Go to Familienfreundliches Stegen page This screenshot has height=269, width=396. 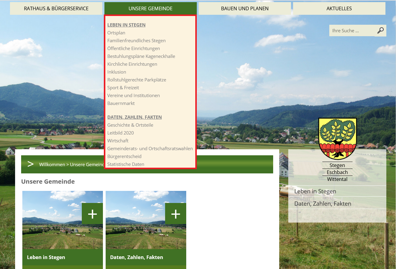tap(136, 40)
